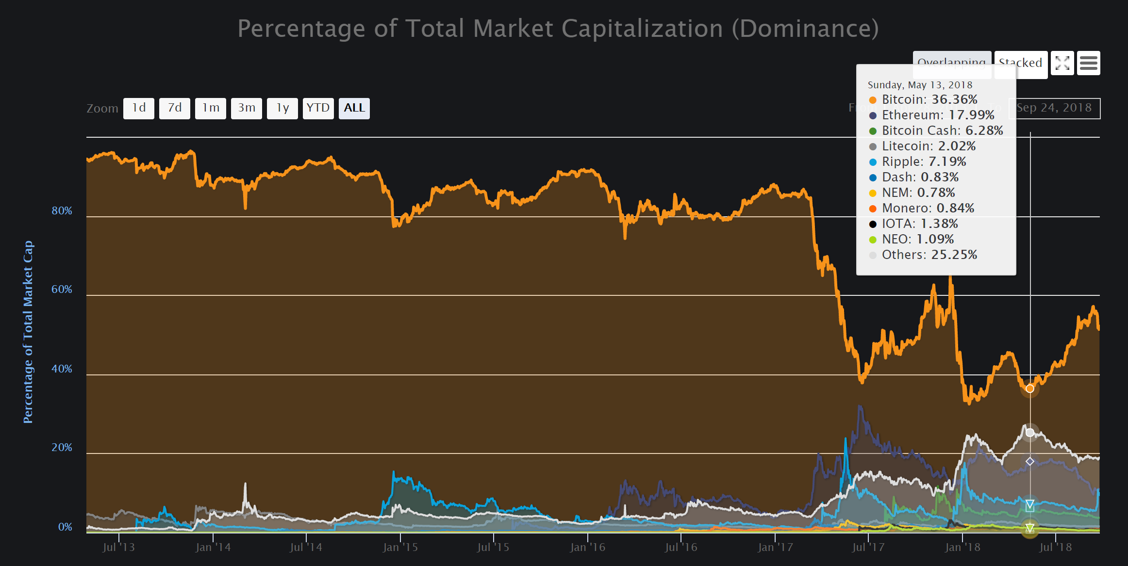Zoom chart to 3m range

[247, 108]
